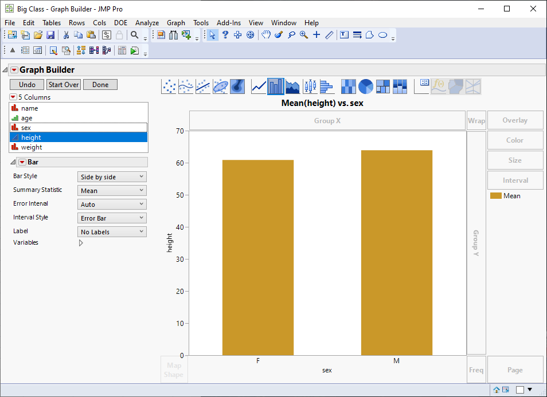Click the Start Over button

click(x=64, y=85)
